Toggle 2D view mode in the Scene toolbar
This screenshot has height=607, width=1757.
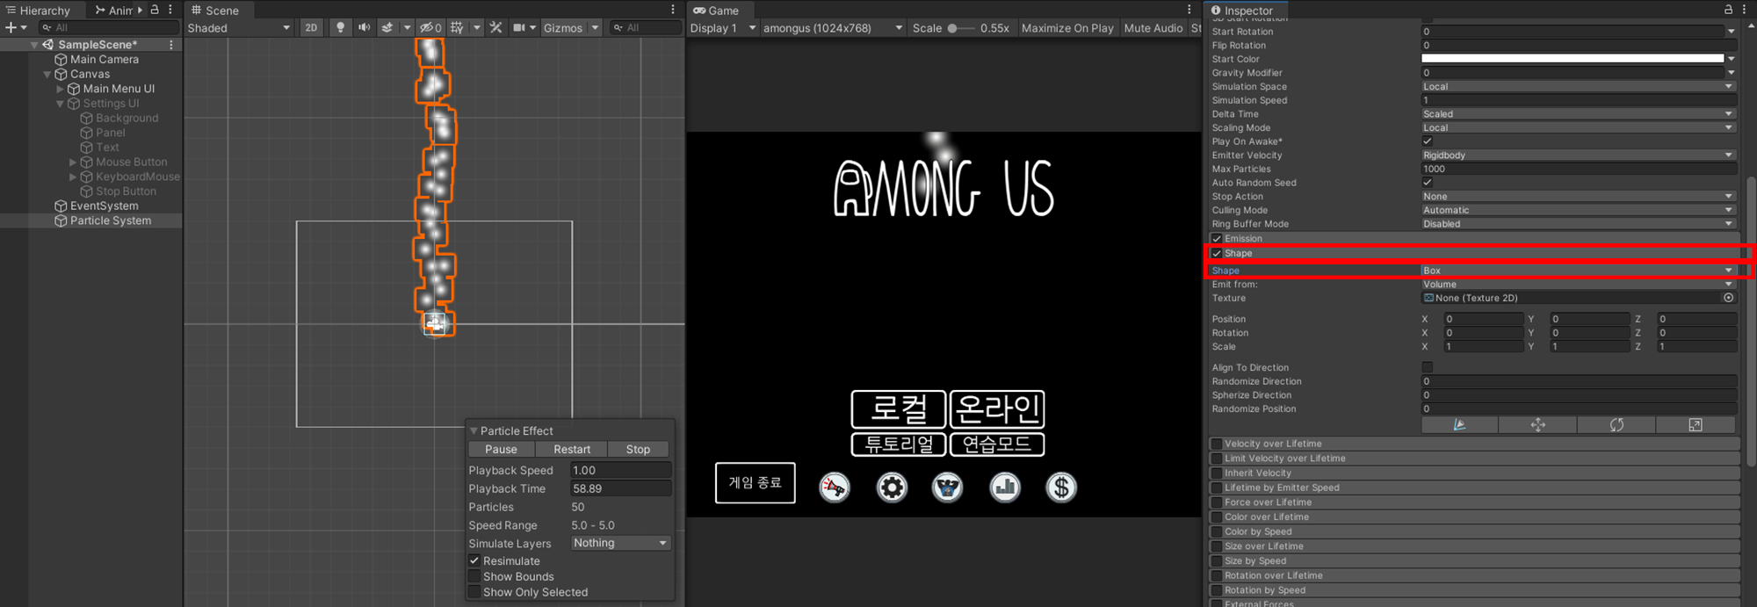pyautogui.click(x=311, y=28)
